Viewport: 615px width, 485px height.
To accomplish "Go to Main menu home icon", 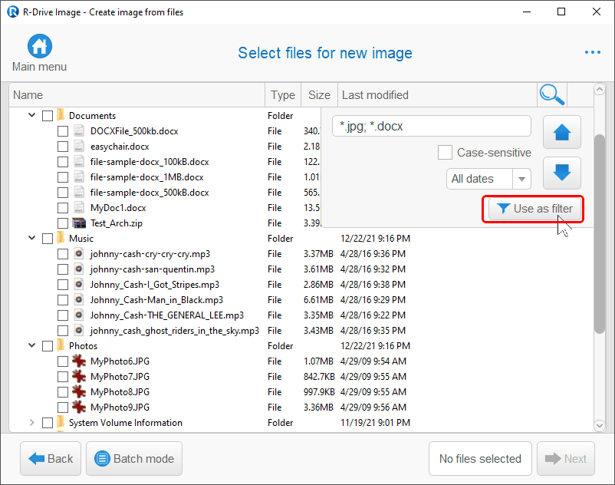I will click(x=40, y=46).
